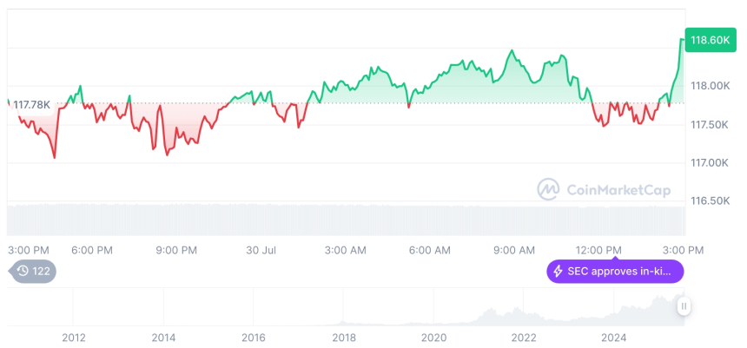Select 2024 on the history navigator
The image size is (747, 348).
coord(613,337)
